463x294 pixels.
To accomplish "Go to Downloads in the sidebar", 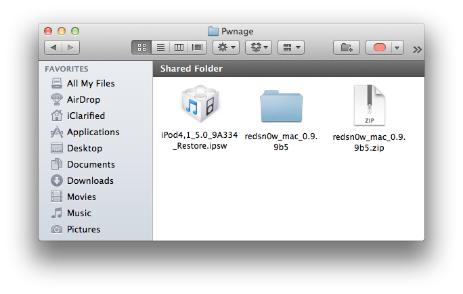I will (x=90, y=181).
